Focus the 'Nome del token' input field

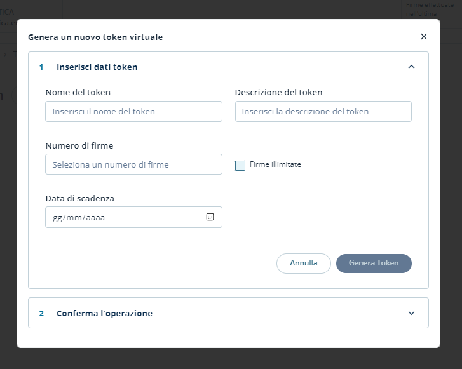click(x=133, y=111)
